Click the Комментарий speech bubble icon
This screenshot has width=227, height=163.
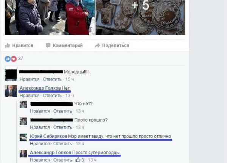[x=48, y=45]
